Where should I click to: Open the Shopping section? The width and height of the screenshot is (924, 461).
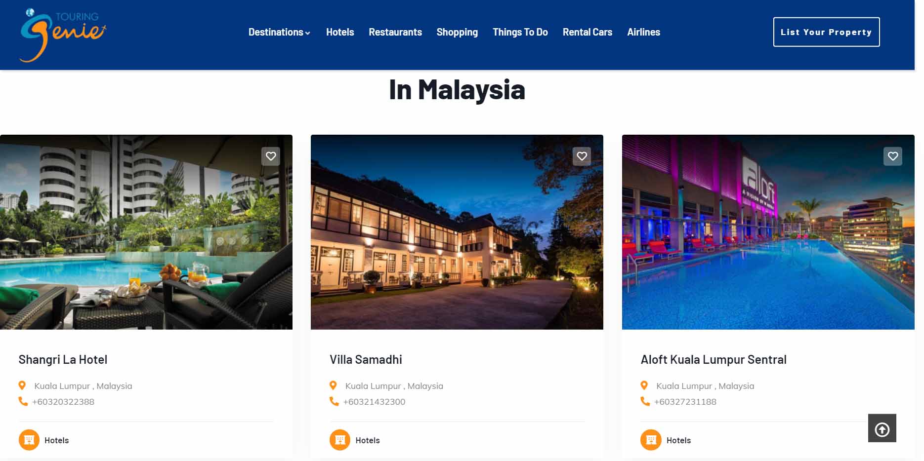coord(457,32)
